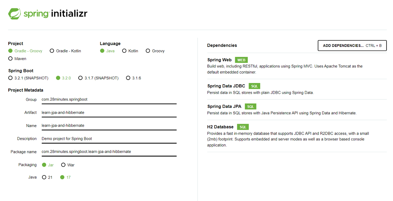393x201 pixels.
Task: Click the Spring Initializr logo
Action: click(x=48, y=14)
